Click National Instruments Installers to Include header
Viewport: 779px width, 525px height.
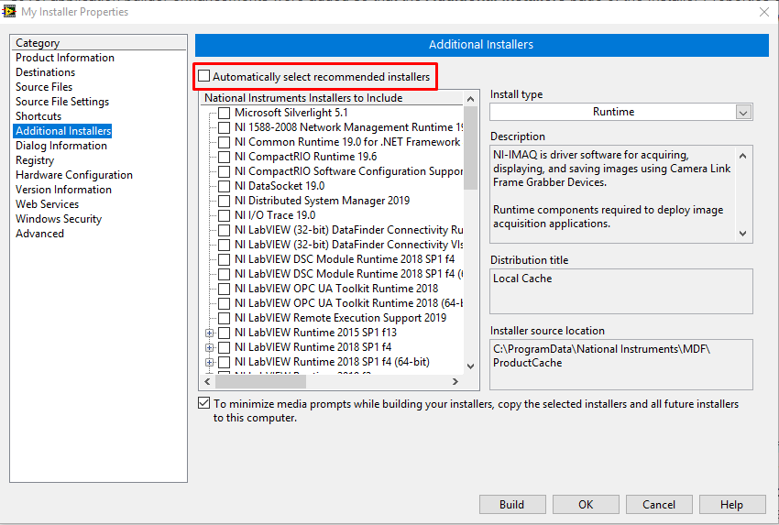[x=333, y=98]
